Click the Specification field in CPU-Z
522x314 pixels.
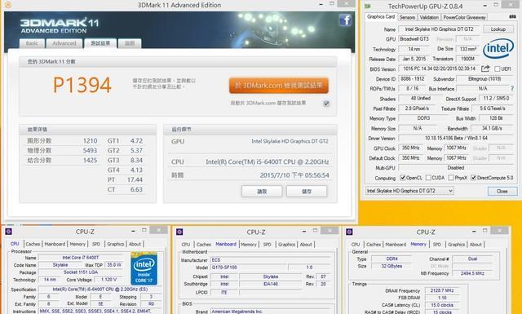[x=100, y=290]
